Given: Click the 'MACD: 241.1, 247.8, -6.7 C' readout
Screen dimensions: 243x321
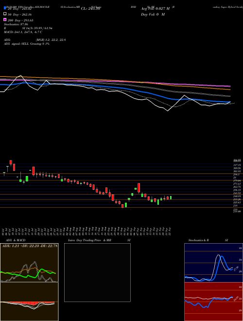Looking at the screenshot, I should point(23,32).
